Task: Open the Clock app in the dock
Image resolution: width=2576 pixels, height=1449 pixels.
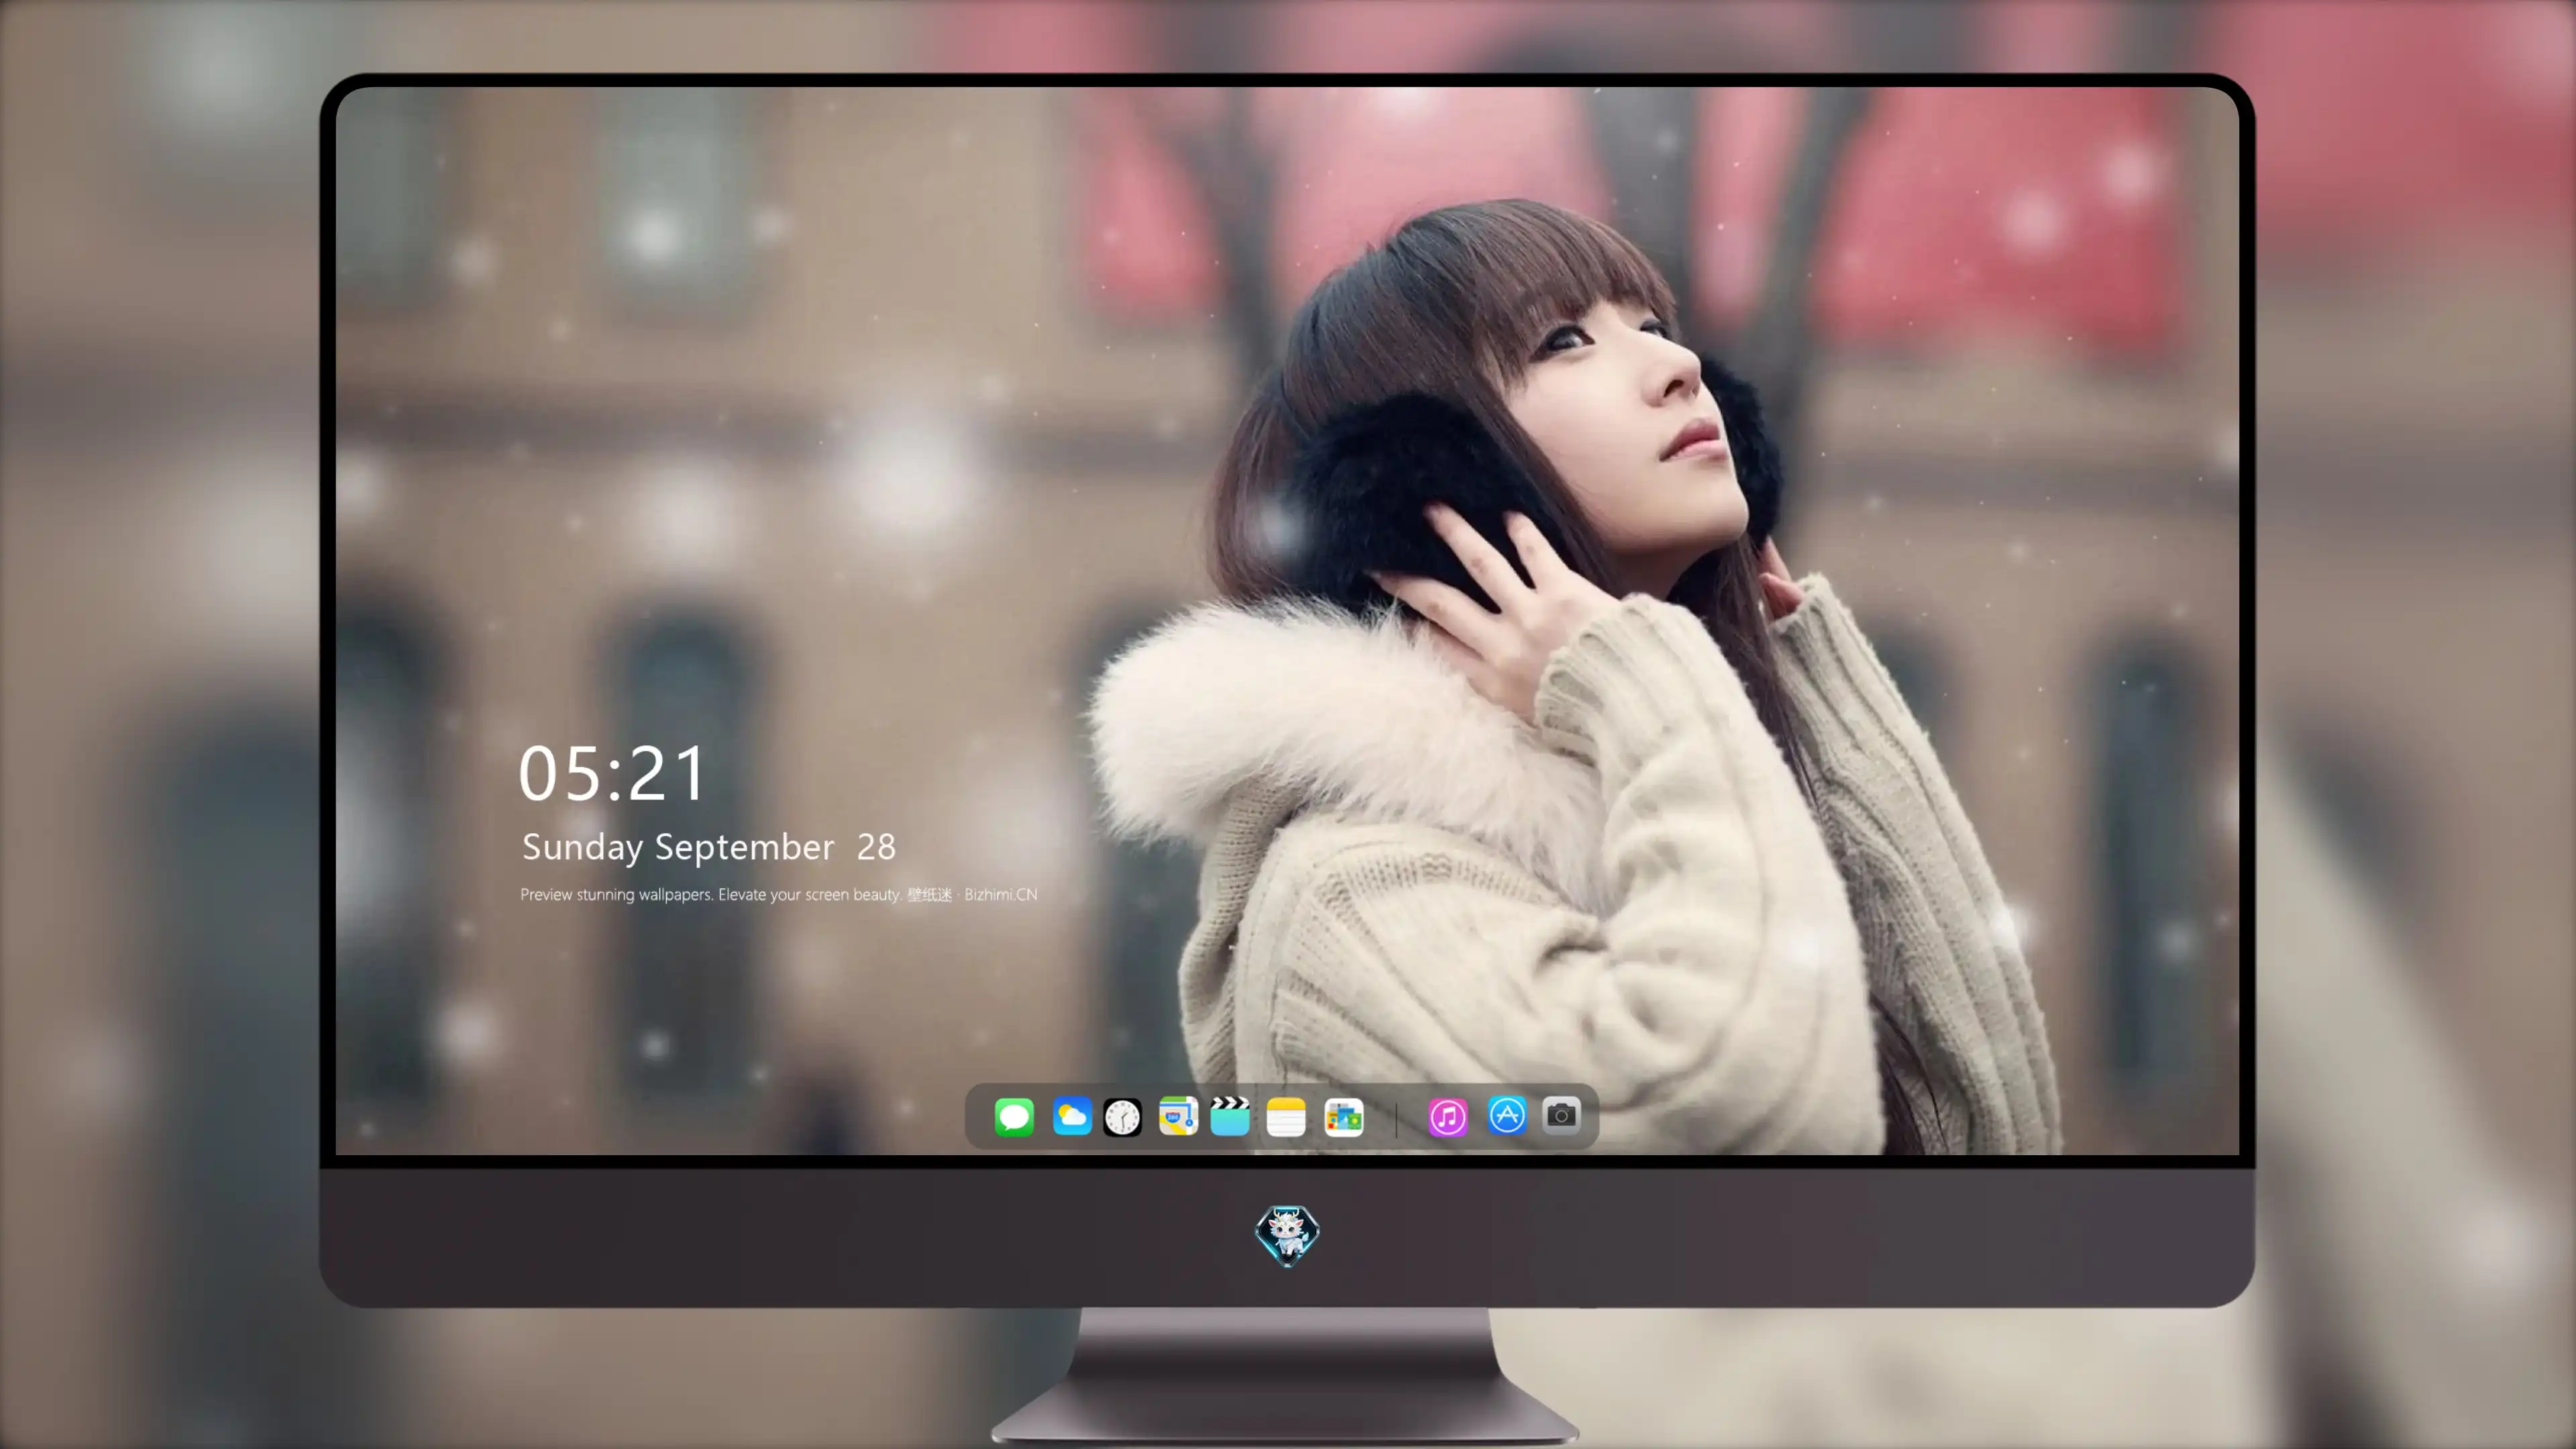Action: pyautogui.click(x=1122, y=1117)
